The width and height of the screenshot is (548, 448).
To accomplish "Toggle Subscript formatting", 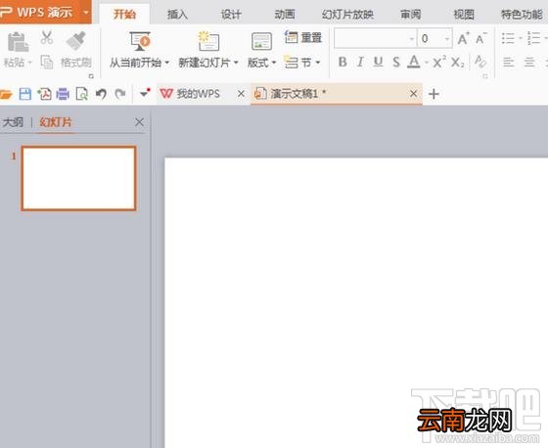I will tap(457, 63).
